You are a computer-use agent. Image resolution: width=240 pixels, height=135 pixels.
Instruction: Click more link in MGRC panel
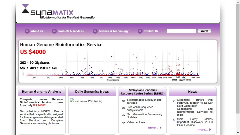coord(153,127)
